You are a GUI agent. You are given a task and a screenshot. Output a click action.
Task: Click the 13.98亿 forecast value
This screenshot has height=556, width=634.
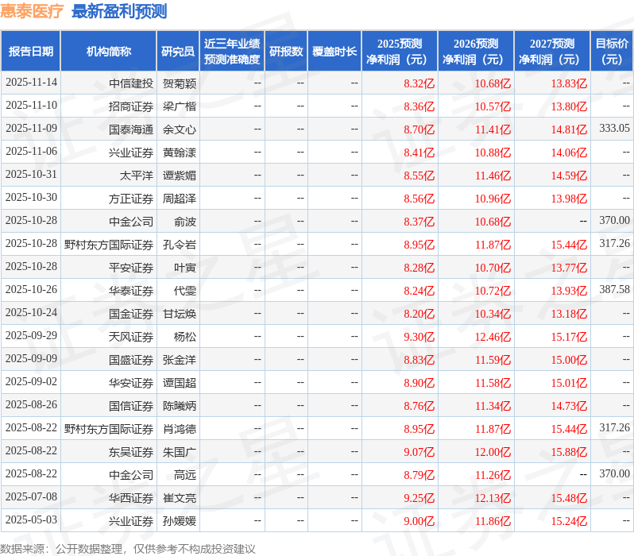(569, 199)
